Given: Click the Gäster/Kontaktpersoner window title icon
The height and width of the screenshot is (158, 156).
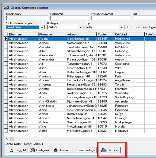Looking at the screenshot, I should pos(7,8).
